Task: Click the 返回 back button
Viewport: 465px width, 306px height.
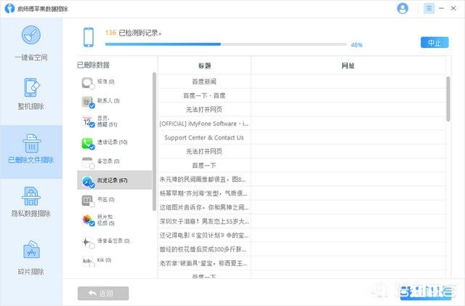Action: click(103, 293)
